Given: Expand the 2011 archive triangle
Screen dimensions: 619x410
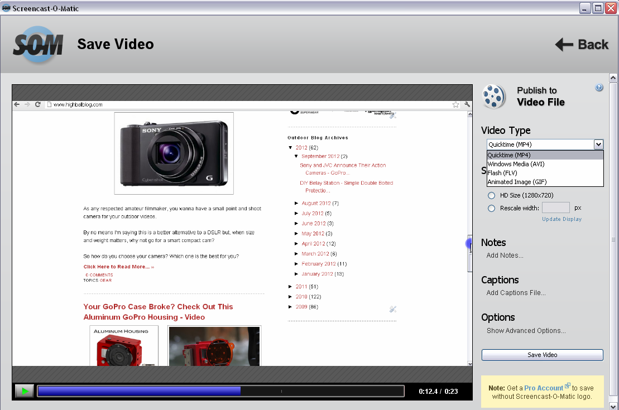Looking at the screenshot, I should point(291,287).
